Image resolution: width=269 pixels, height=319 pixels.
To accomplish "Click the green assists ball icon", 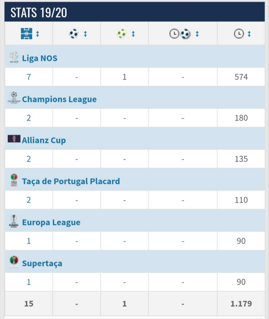I will (x=122, y=33).
